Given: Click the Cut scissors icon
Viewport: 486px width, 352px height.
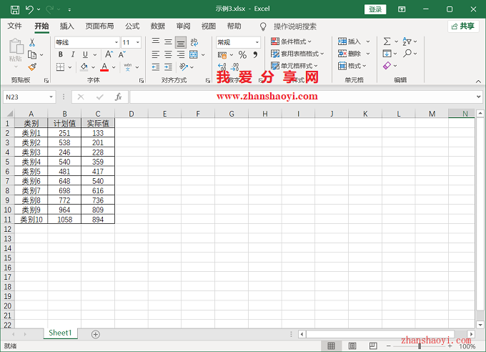Looking at the screenshot, I should [x=32, y=42].
